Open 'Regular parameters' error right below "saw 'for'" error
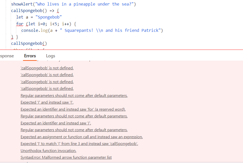 74,116
